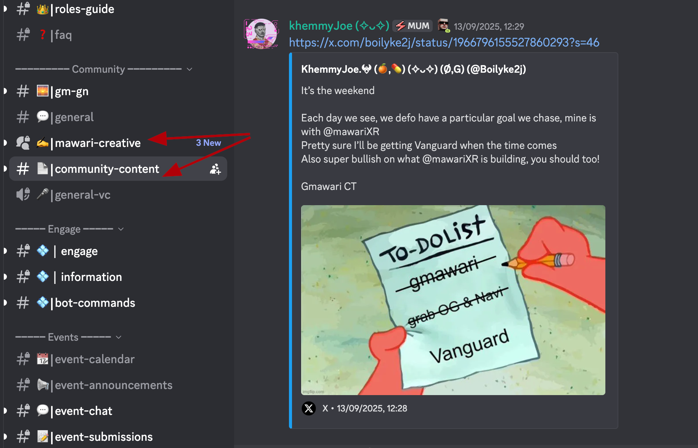Image resolution: width=698 pixels, height=448 pixels.
Task: Click the X logo in embed footer
Action: [309, 408]
